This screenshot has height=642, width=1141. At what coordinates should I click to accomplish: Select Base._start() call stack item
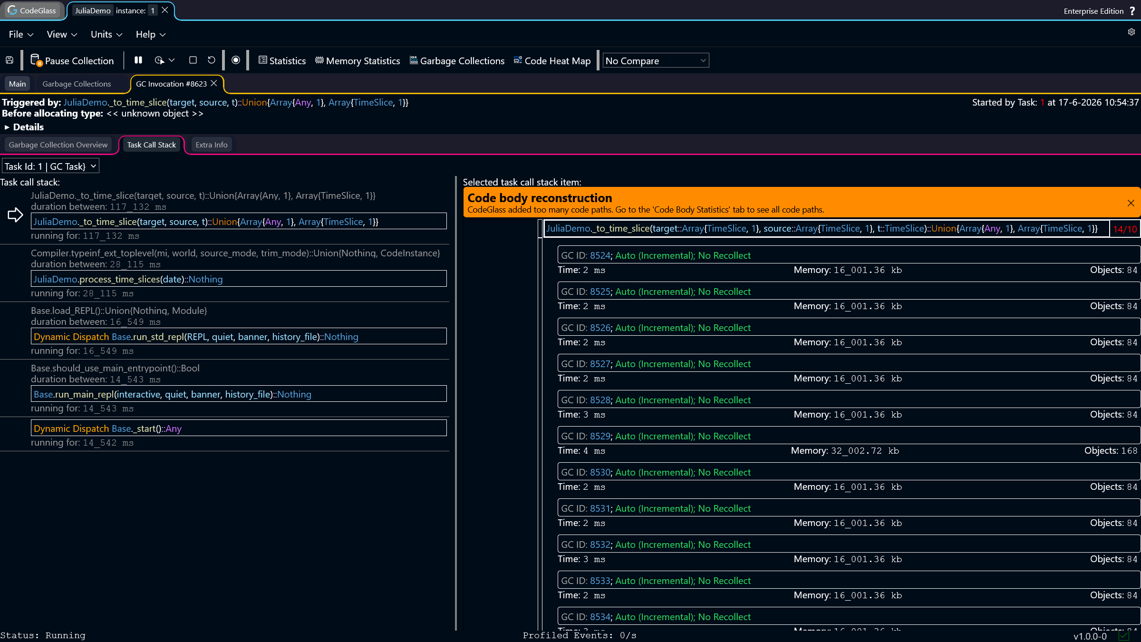click(x=239, y=428)
